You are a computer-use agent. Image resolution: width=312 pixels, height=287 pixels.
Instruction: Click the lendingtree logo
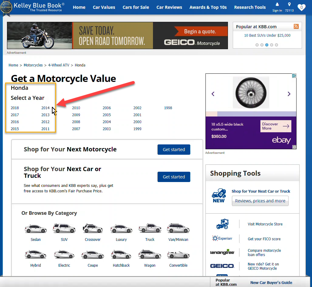pos(222,252)
